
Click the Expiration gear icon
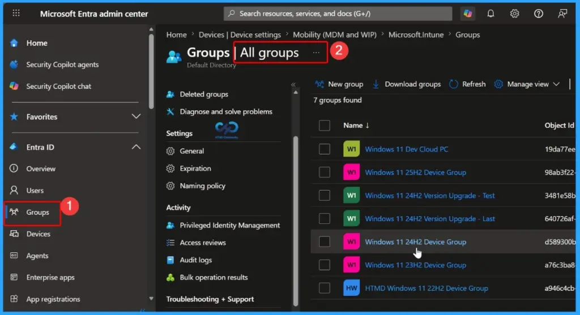pos(170,169)
